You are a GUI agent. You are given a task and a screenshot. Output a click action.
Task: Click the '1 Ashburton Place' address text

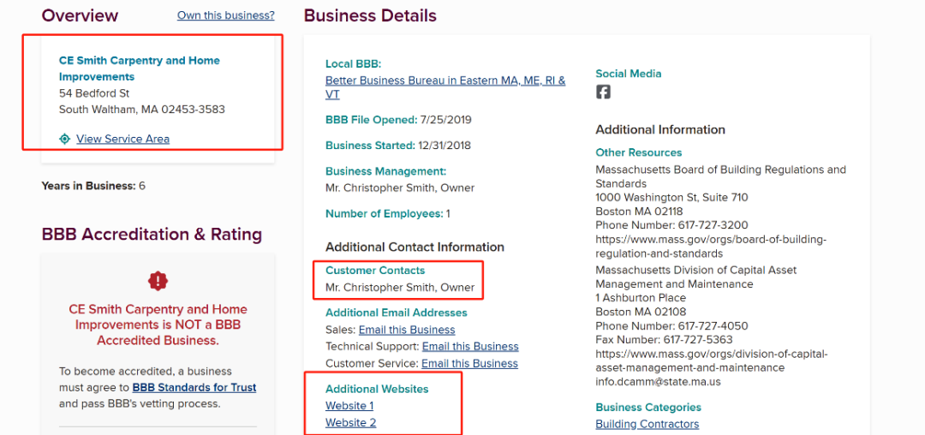[641, 298]
